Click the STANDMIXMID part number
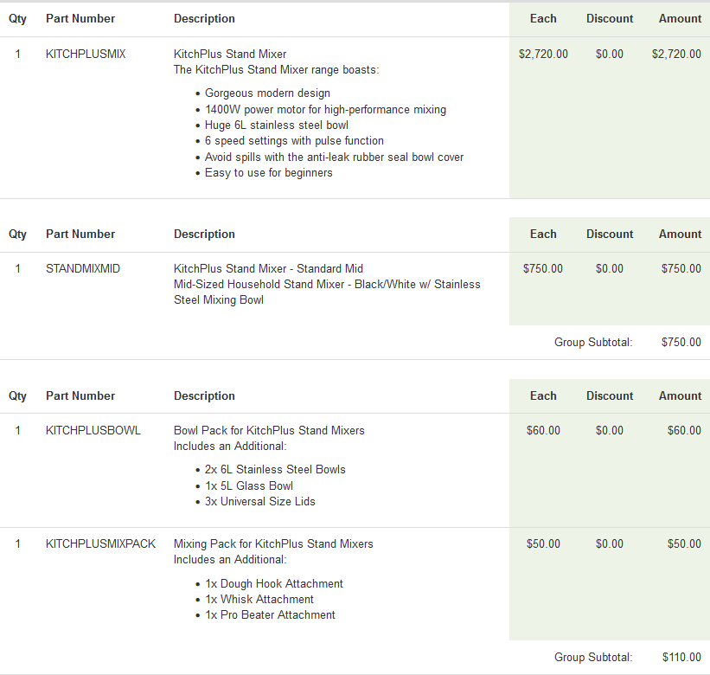This screenshot has width=710, height=675. click(83, 268)
